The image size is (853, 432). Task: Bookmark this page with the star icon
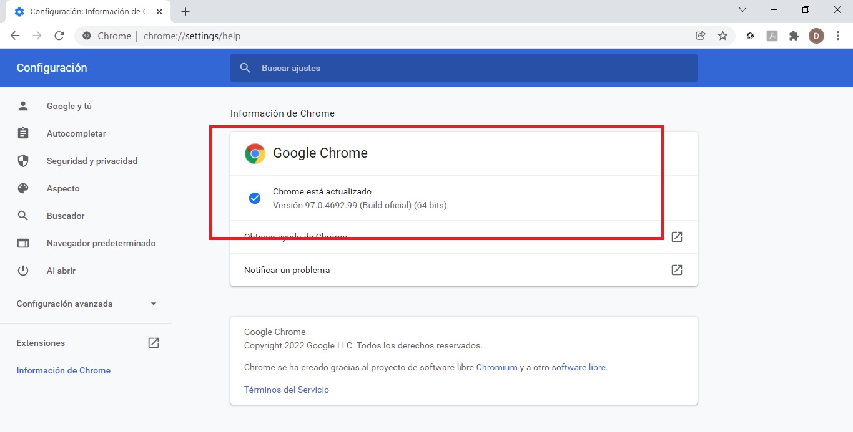pos(722,36)
